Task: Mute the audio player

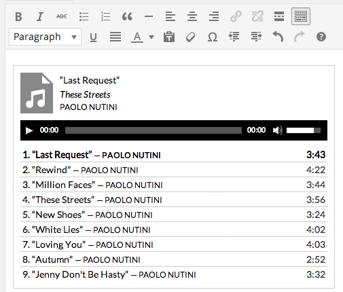Action: (278, 130)
